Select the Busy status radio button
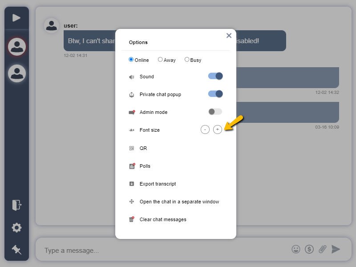Viewport: 356px width, 267px height. pyautogui.click(x=187, y=60)
